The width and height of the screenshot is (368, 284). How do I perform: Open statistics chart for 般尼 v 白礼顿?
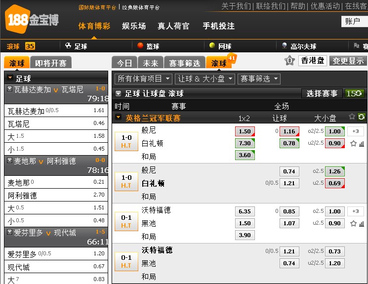(362, 144)
